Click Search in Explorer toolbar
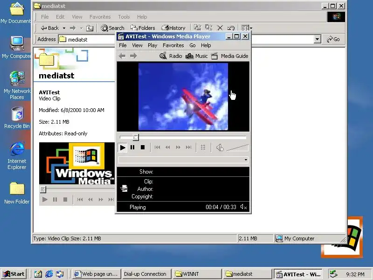 coord(112,28)
